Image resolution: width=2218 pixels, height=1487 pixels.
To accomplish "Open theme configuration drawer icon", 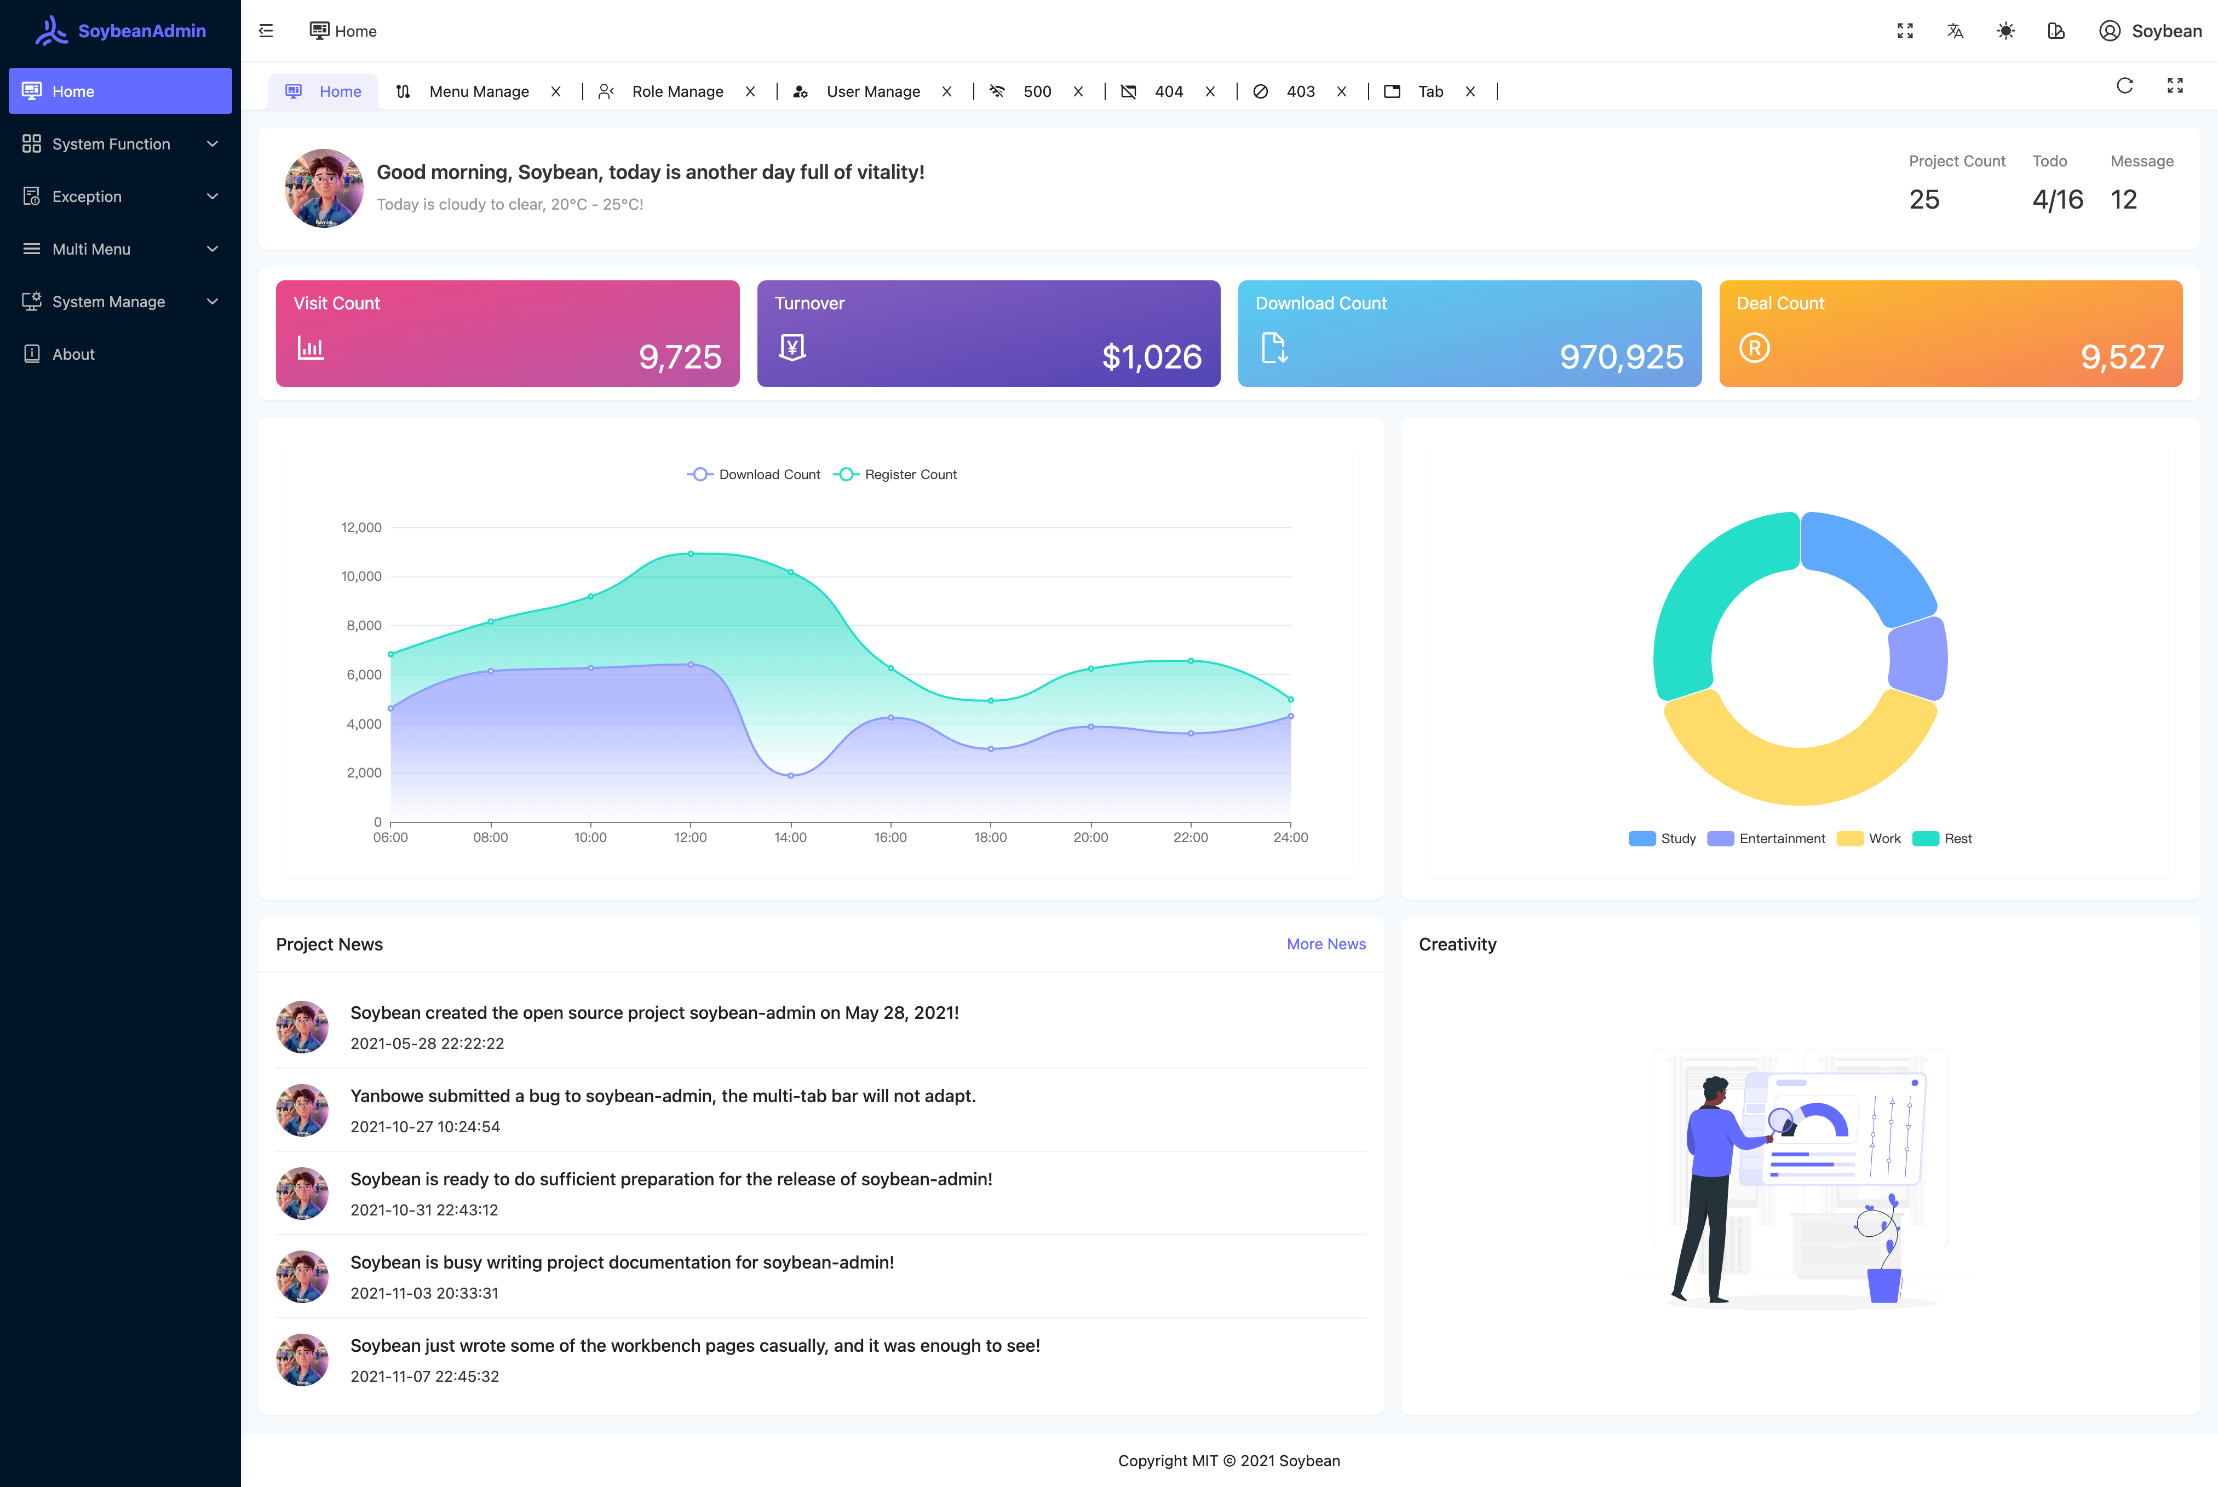I will [x=2056, y=30].
